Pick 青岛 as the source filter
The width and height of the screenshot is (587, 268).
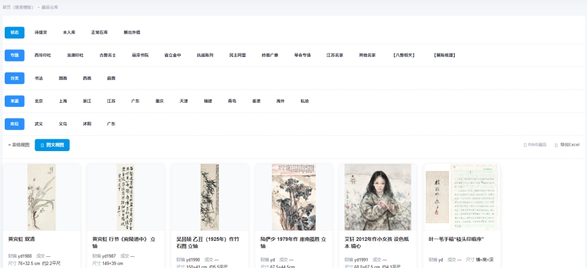point(232,101)
